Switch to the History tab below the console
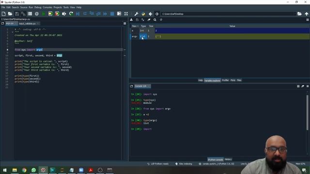Image resolution: width=310 pixels, height=174 pixels. click(228, 159)
